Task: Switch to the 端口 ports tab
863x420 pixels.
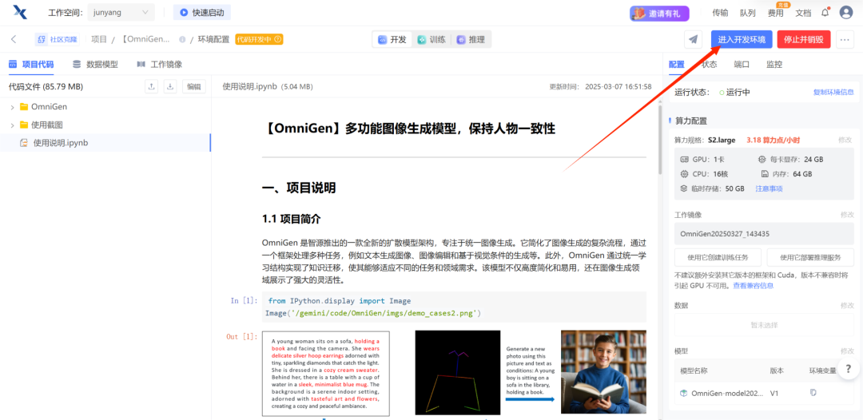Action: pos(742,65)
